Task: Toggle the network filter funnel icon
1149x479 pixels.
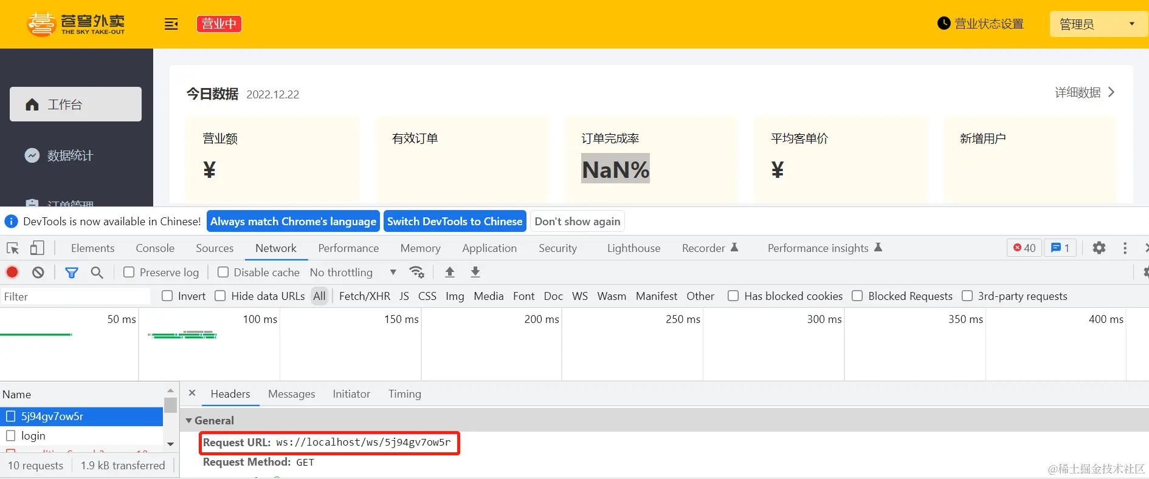Action: click(72, 273)
